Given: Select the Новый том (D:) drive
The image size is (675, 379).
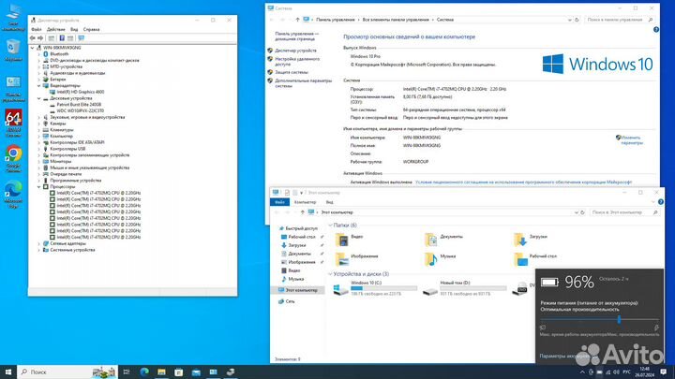Looking at the screenshot, I should pos(464,288).
